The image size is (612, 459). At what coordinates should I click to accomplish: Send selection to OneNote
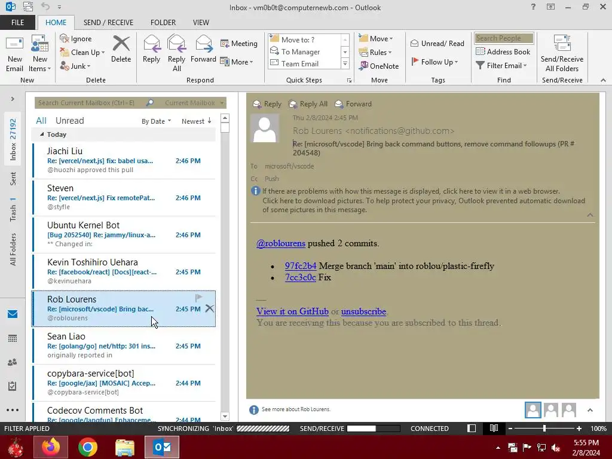coord(380,66)
